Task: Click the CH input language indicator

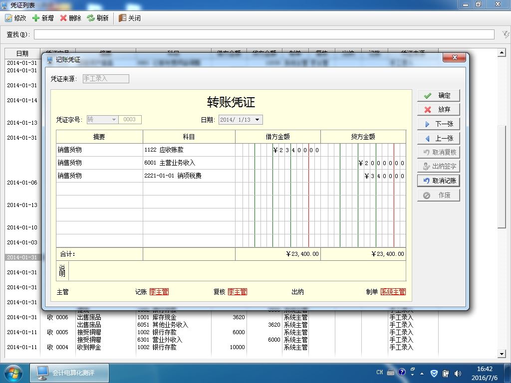Action: click(380, 372)
